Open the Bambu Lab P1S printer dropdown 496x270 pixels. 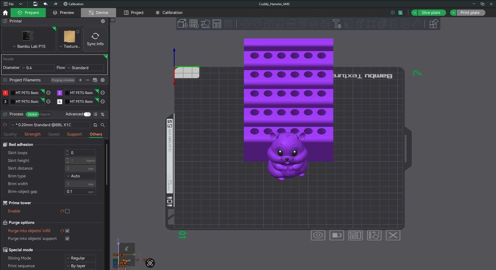point(28,39)
